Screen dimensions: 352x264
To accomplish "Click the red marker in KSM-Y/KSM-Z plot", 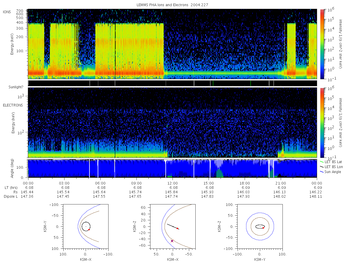I will point(263,228).
